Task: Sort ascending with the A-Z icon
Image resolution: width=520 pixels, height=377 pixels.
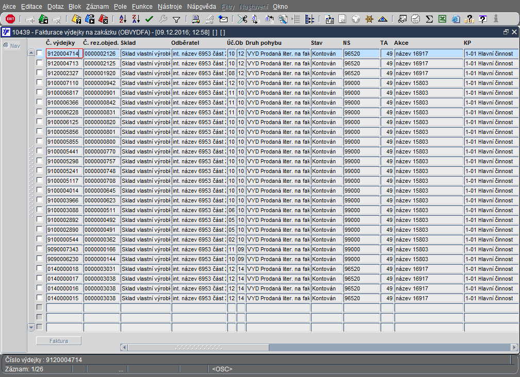Action: pyautogui.click(x=123, y=19)
